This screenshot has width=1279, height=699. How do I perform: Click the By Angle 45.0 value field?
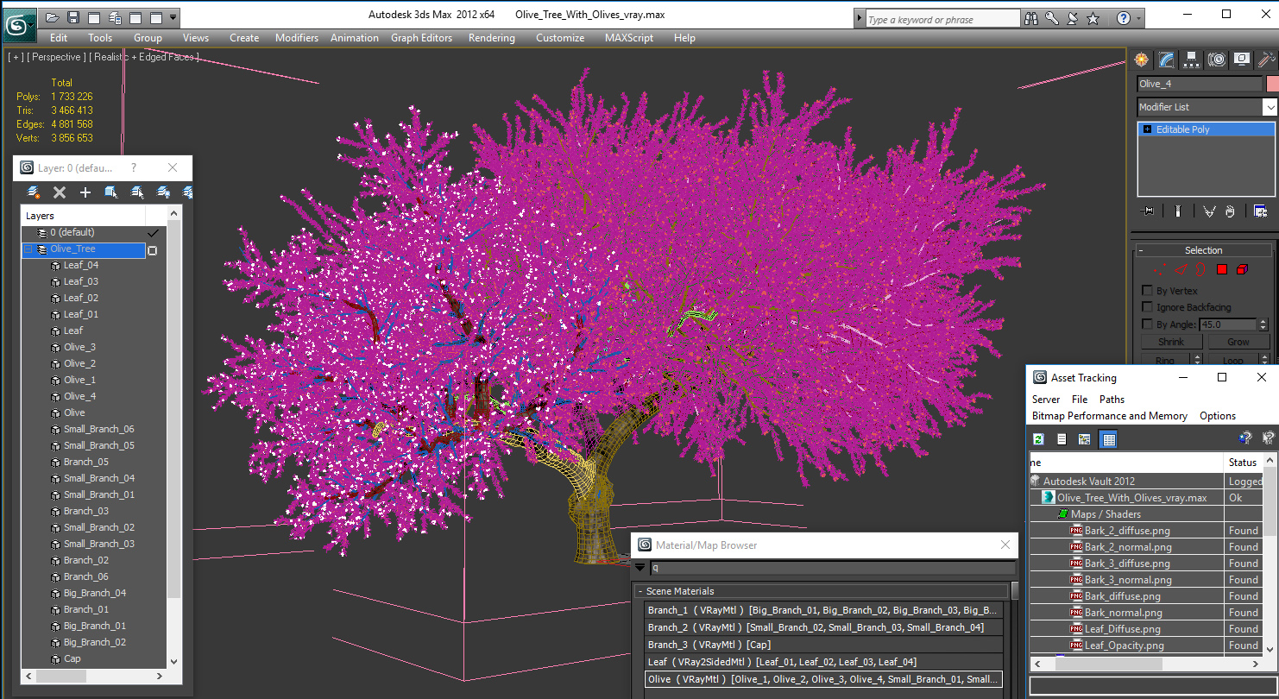1226,324
